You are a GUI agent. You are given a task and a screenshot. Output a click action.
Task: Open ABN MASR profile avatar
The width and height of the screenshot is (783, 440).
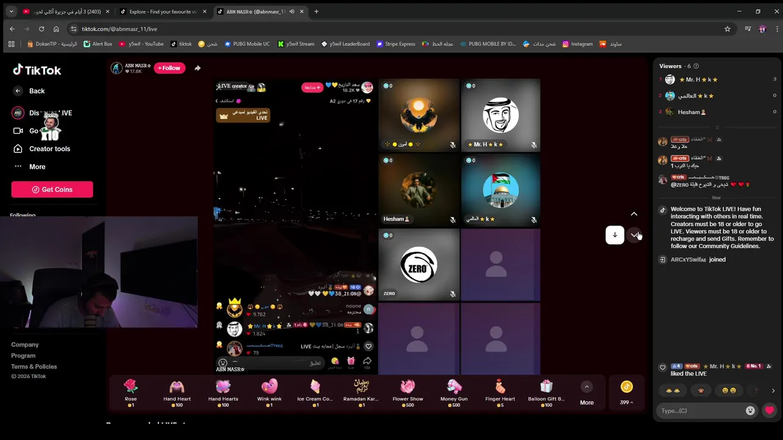116,68
